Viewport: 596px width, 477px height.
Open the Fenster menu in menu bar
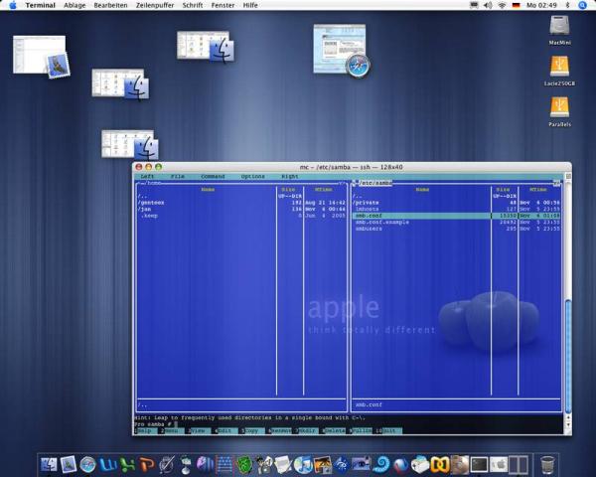point(223,5)
